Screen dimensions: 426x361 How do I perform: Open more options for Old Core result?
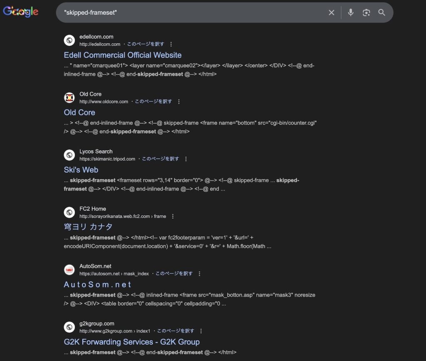point(179,101)
